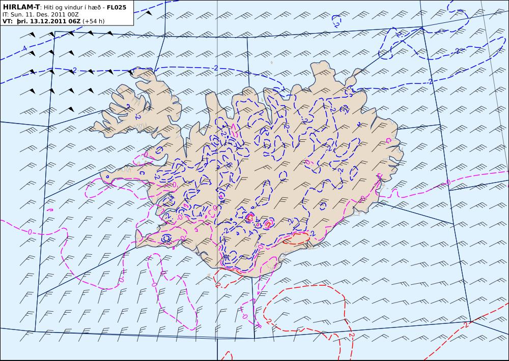Select the 'Hiti og vindur í hæð' label
This screenshot has height=361, width=509.
tap(73, 8)
